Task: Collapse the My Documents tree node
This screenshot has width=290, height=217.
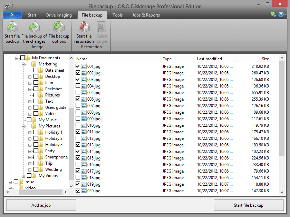Action: [x=17, y=58]
